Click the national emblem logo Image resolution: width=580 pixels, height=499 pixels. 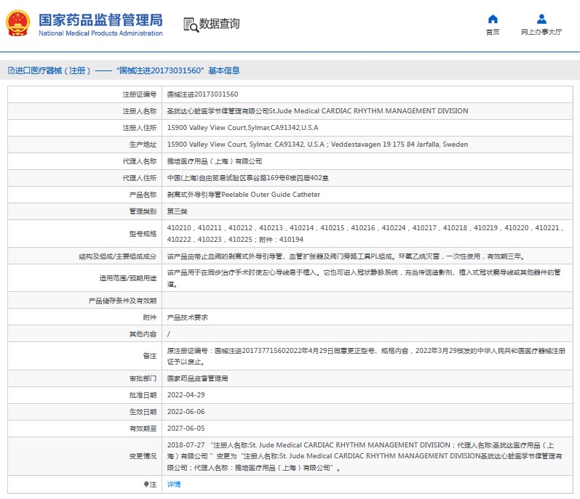(x=17, y=23)
